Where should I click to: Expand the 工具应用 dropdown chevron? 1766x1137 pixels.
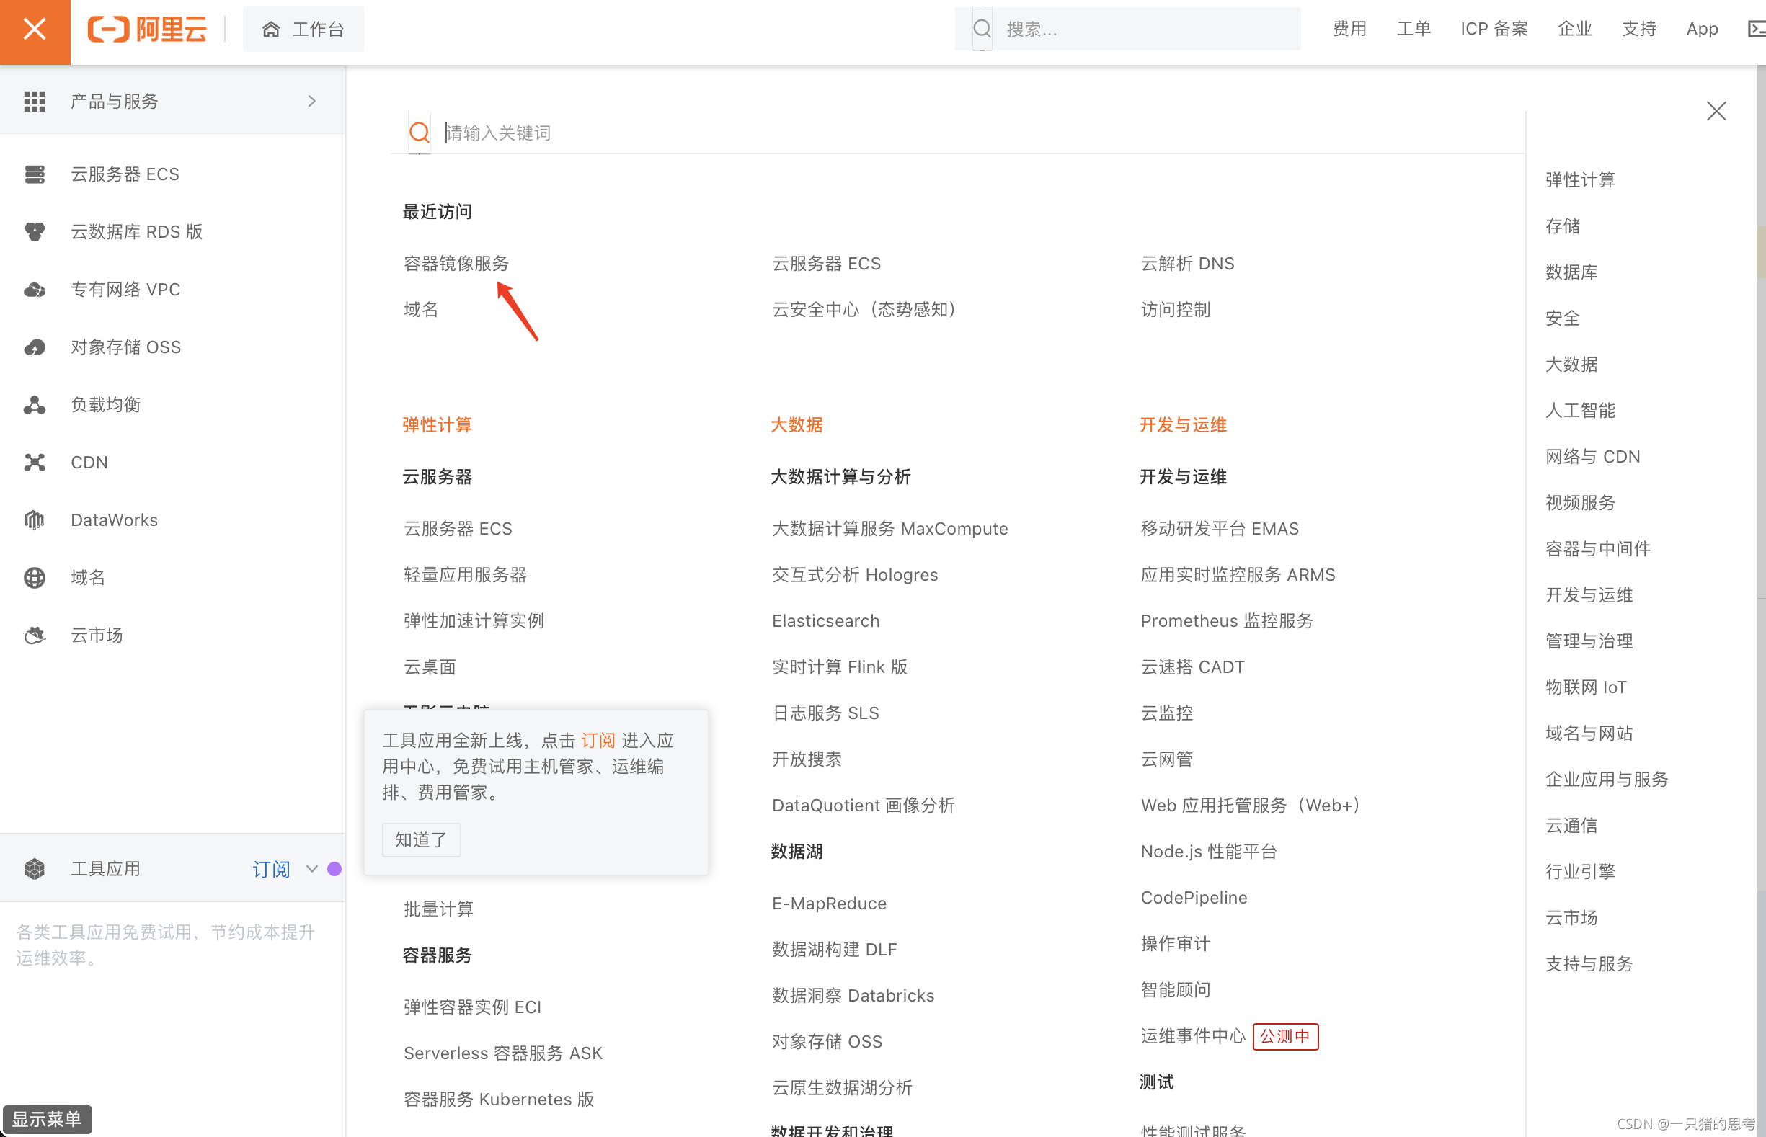[x=311, y=869]
